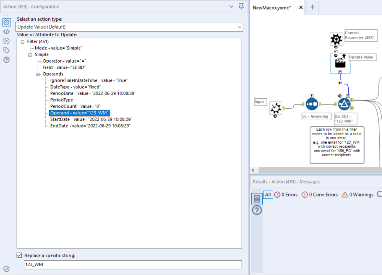Open the XML view icon in left sidebar
The width and height of the screenshot is (382, 275).
6,32
